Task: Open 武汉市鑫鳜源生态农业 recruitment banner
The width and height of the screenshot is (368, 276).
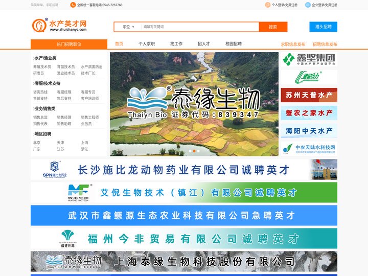Action: click(184, 216)
